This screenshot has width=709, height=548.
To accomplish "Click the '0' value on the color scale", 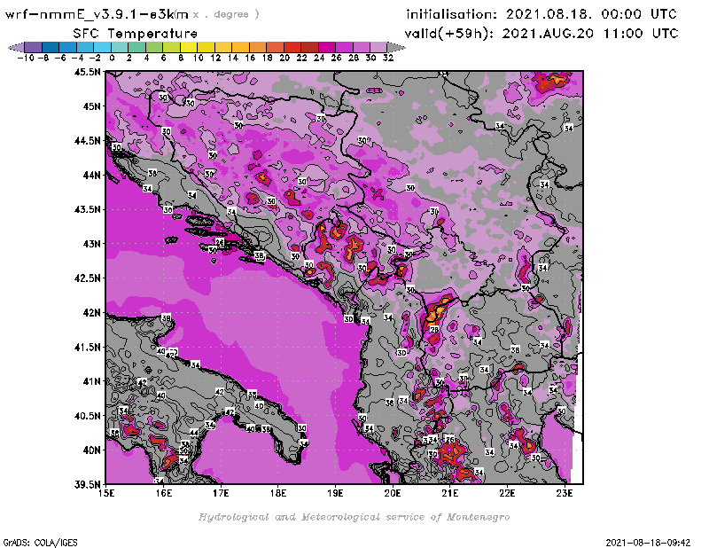I will pyautogui.click(x=112, y=58).
